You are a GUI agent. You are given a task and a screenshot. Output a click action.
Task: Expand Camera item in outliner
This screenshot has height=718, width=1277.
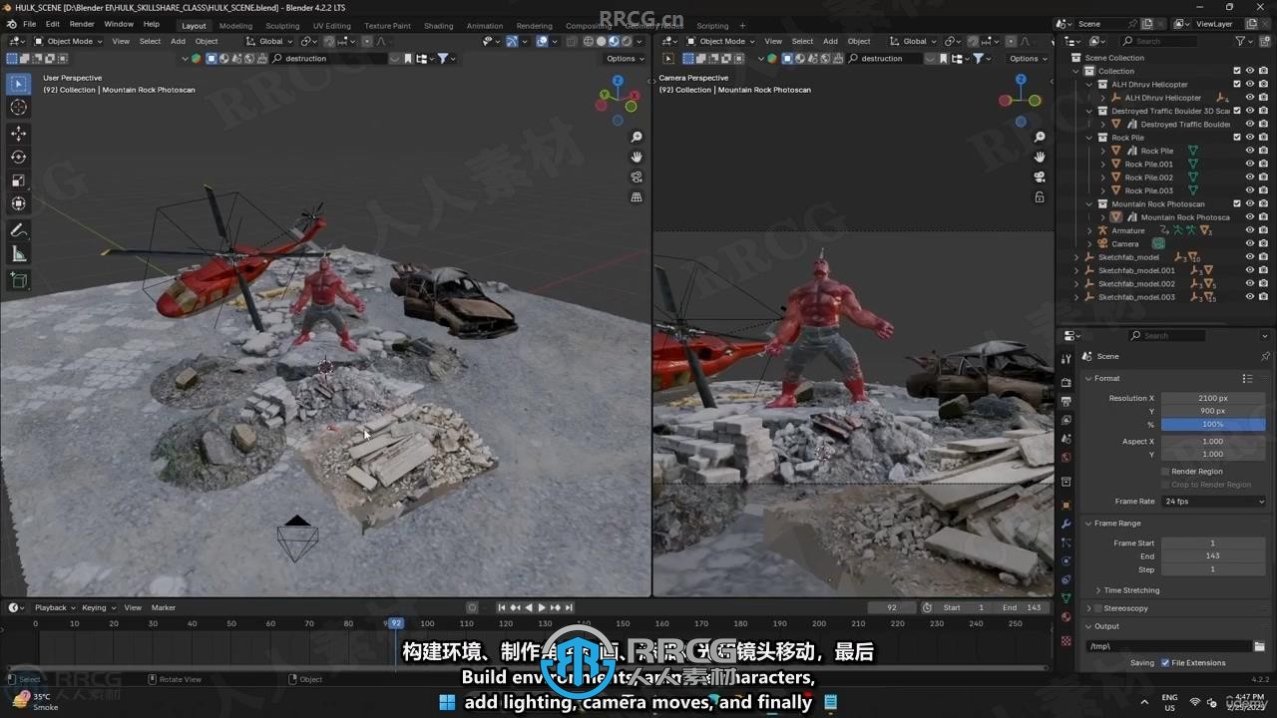tap(1089, 243)
